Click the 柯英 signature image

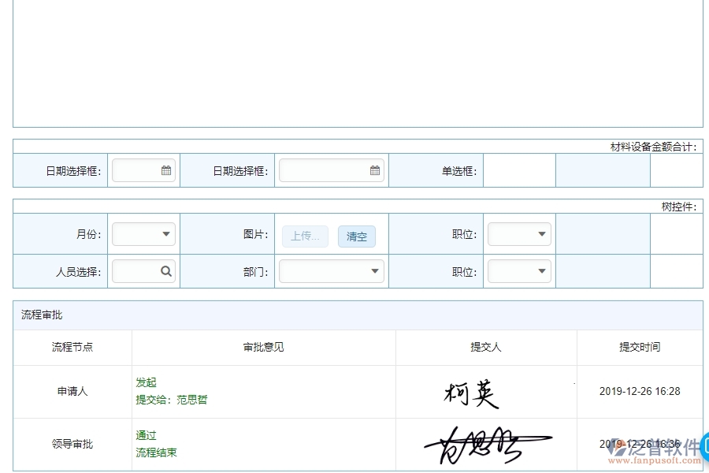point(471,390)
